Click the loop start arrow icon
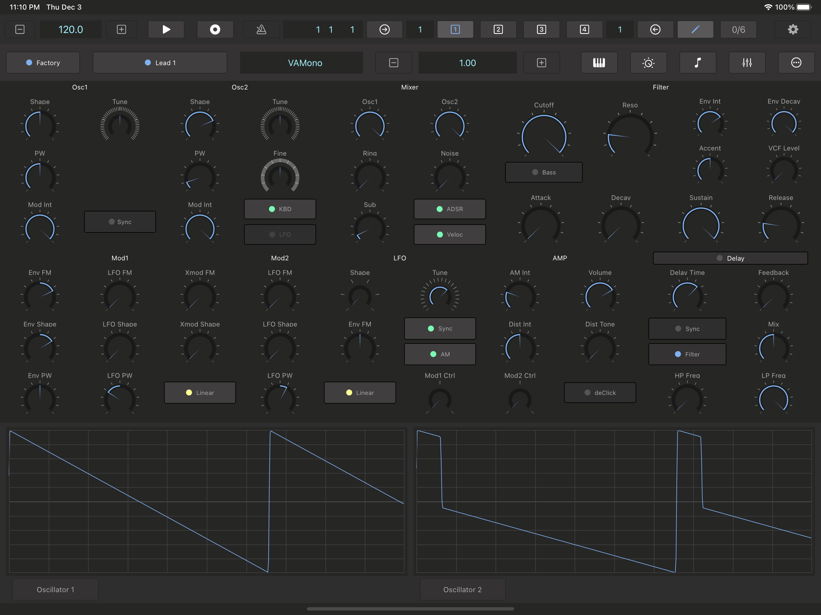This screenshot has height=615, width=821. (385, 30)
